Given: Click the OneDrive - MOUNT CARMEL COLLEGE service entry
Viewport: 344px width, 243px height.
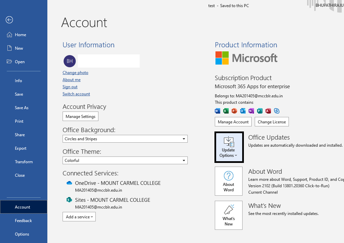Looking at the screenshot, I should 114,186.
